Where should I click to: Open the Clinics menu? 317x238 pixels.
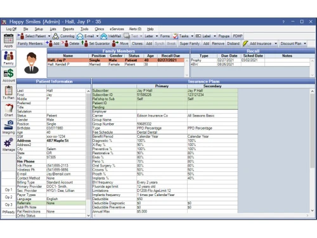coord(100,29)
